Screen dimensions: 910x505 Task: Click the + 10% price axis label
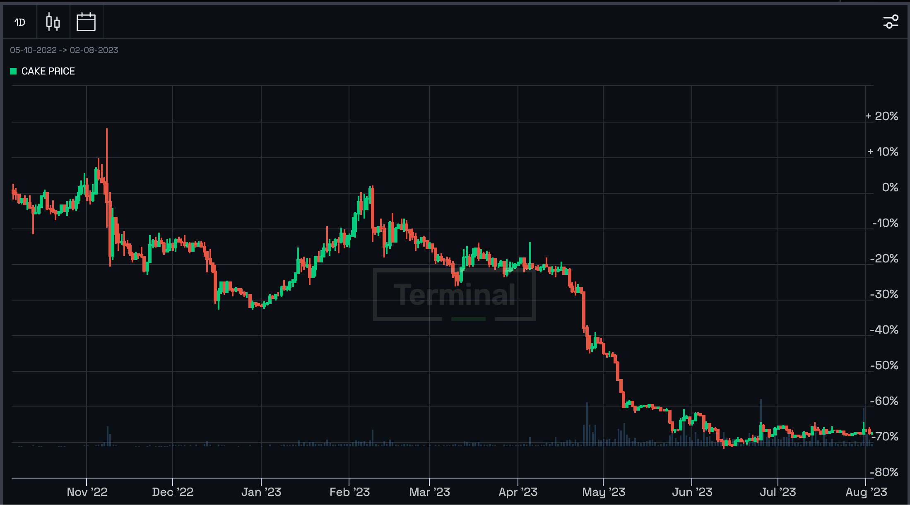point(883,152)
